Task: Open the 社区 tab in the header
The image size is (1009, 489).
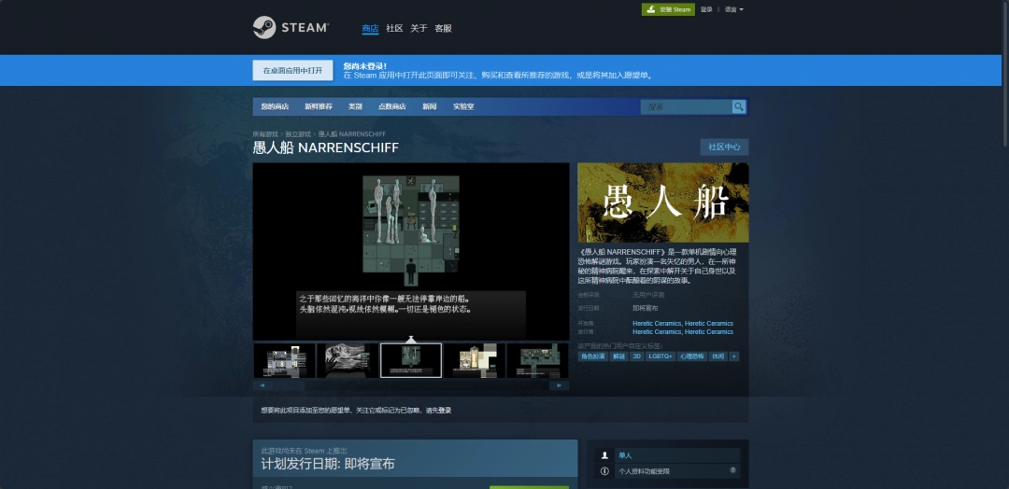Action: [x=394, y=29]
